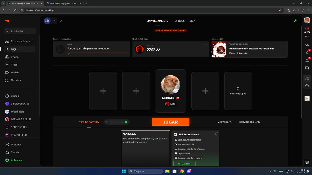Switch to the LIGA tab
Viewport: 312px width, 175px height.
click(x=192, y=21)
